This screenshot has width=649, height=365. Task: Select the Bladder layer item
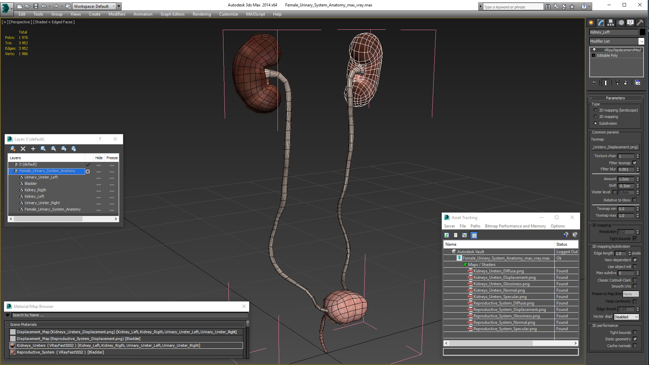point(31,184)
